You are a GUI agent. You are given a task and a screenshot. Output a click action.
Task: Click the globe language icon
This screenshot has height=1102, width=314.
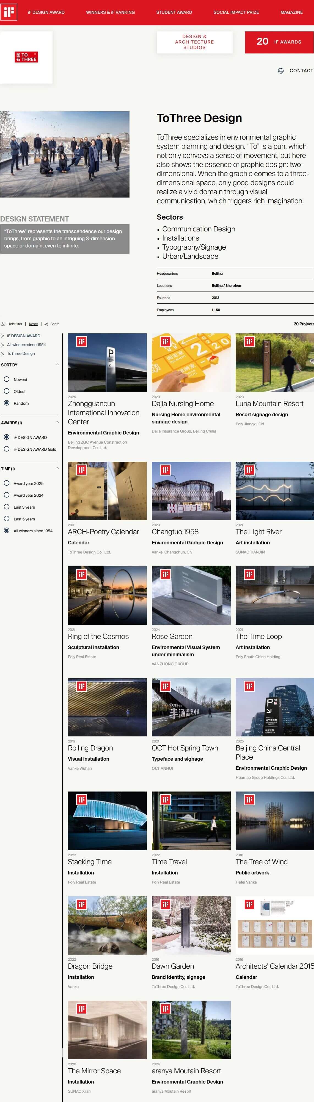281,71
